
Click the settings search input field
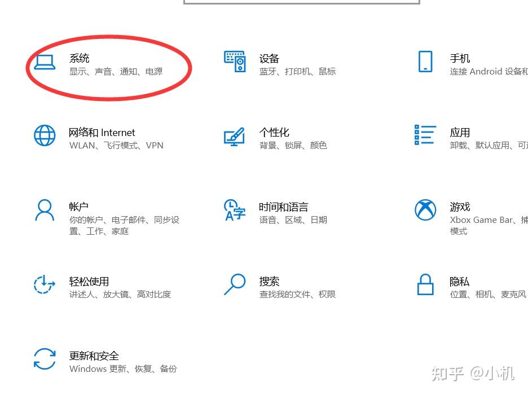coord(301,3)
